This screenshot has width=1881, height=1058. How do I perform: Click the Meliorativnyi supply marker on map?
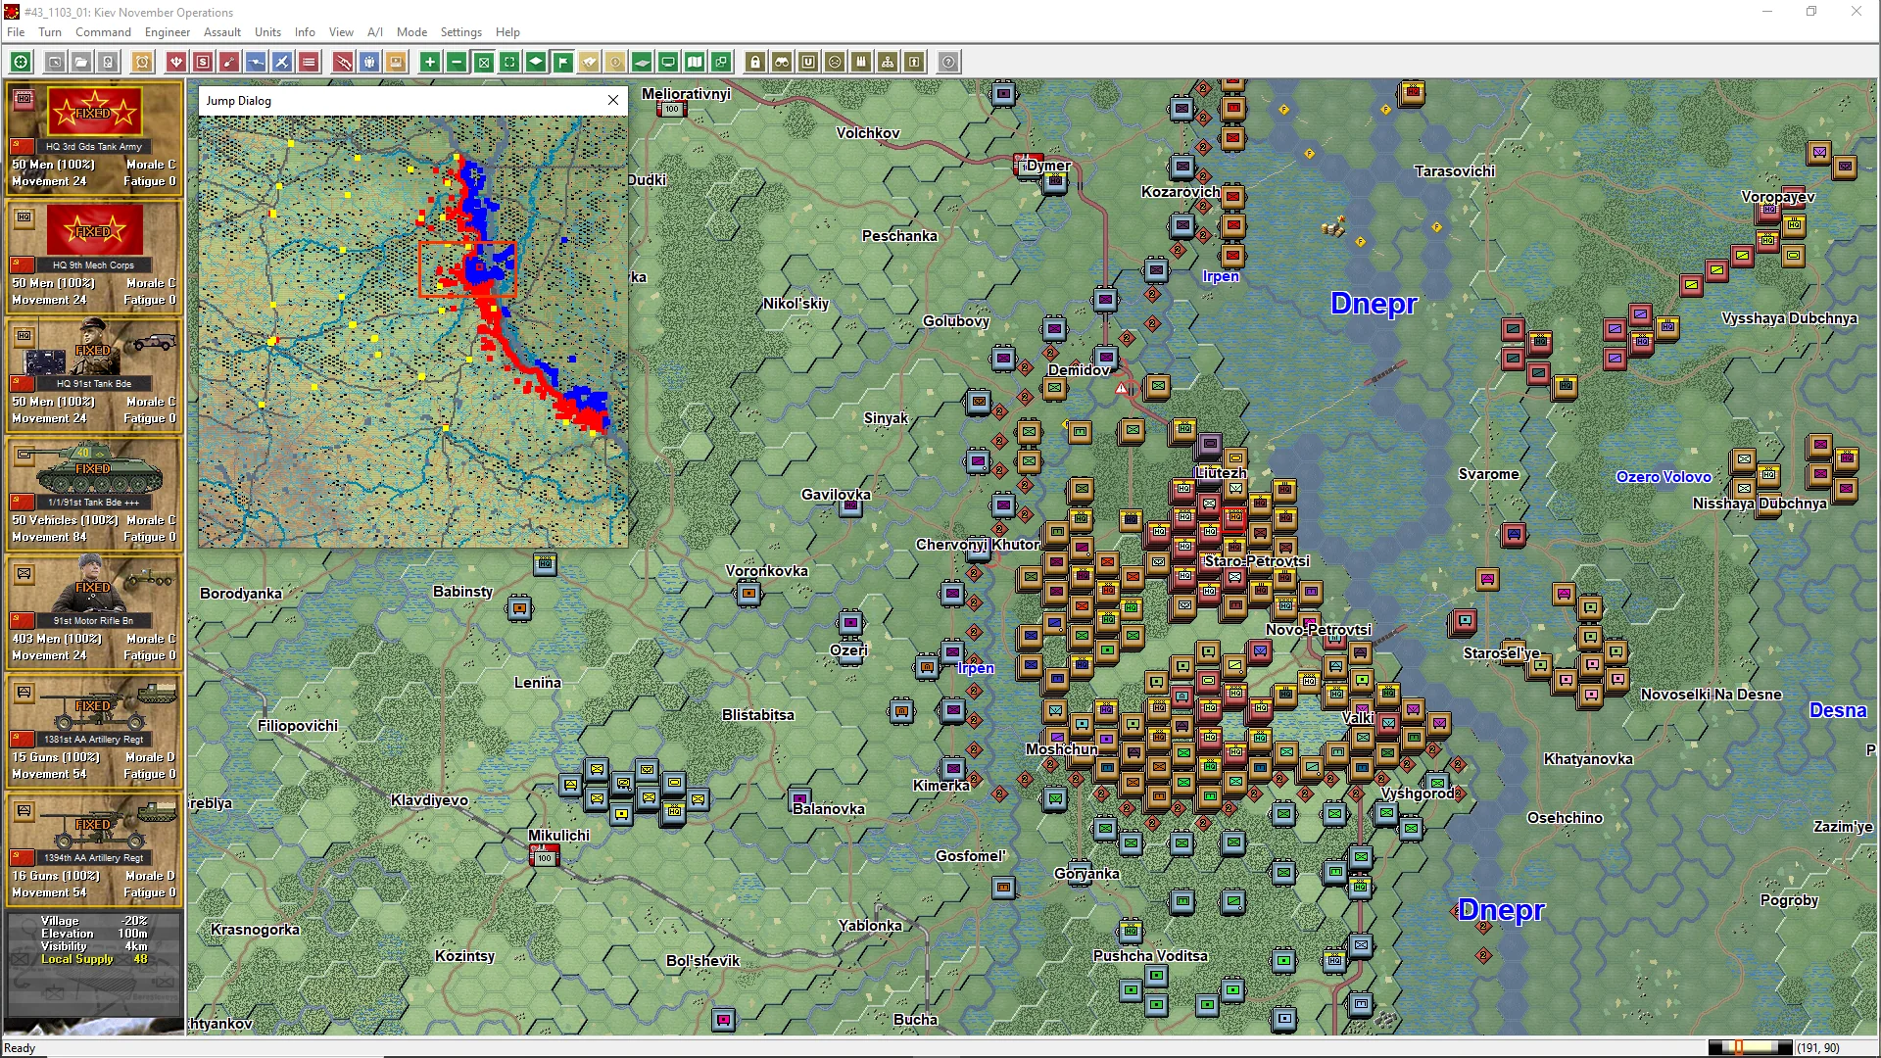(672, 109)
